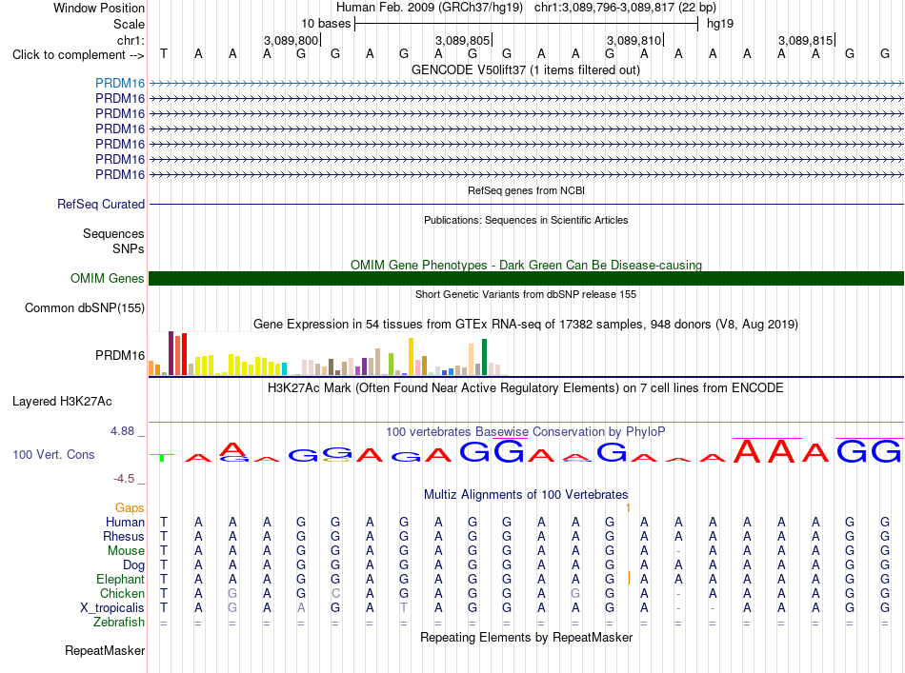Click the T base in the complement sequence row
Viewport: 905px width, 673px height.
click(164, 53)
